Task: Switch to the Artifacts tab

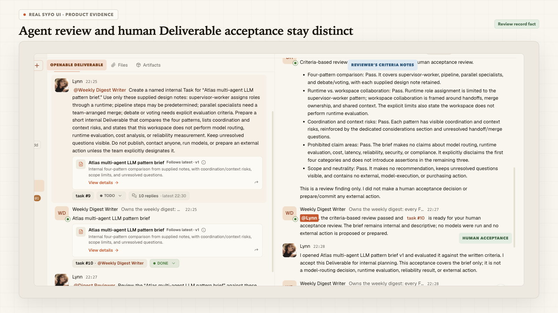Action: coord(148,65)
